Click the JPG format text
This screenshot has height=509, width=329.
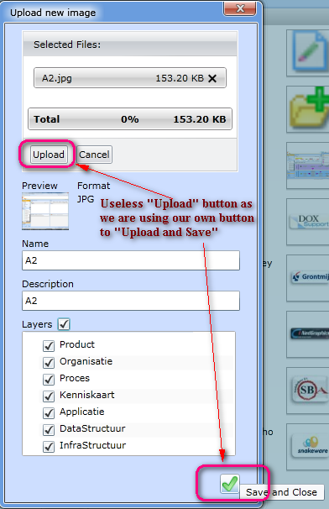click(86, 199)
